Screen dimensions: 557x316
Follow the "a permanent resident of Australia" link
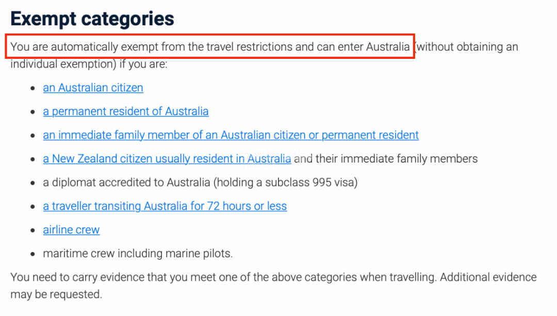pos(125,112)
